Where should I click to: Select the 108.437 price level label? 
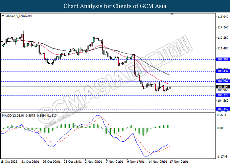pos(223,71)
